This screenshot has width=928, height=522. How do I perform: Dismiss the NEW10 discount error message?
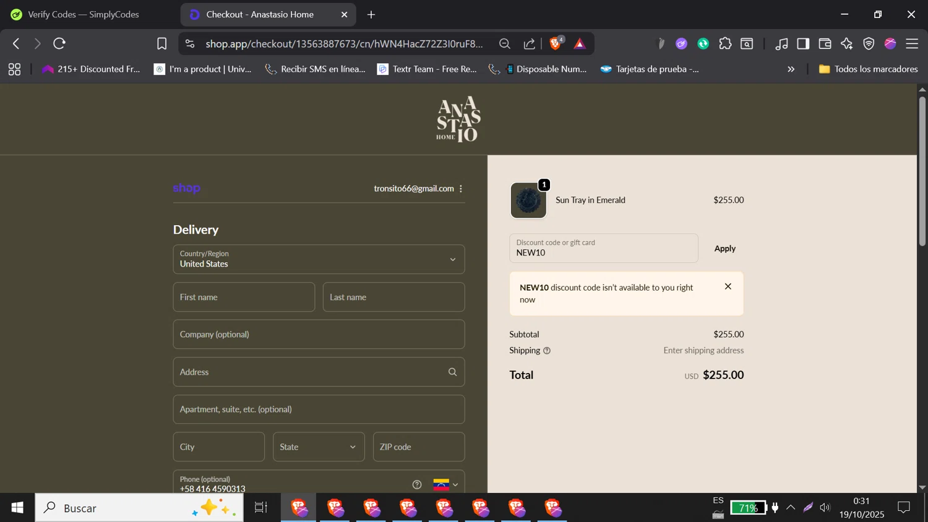click(728, 286)
